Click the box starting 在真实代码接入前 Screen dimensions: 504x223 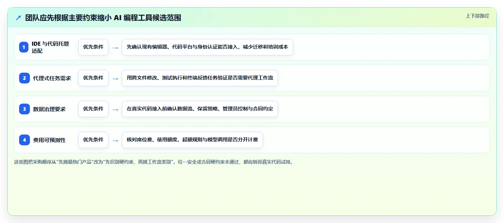[x=200, y=109]
